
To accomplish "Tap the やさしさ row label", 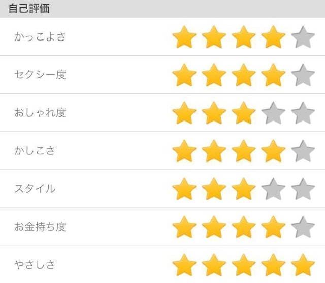I will 35,265.
